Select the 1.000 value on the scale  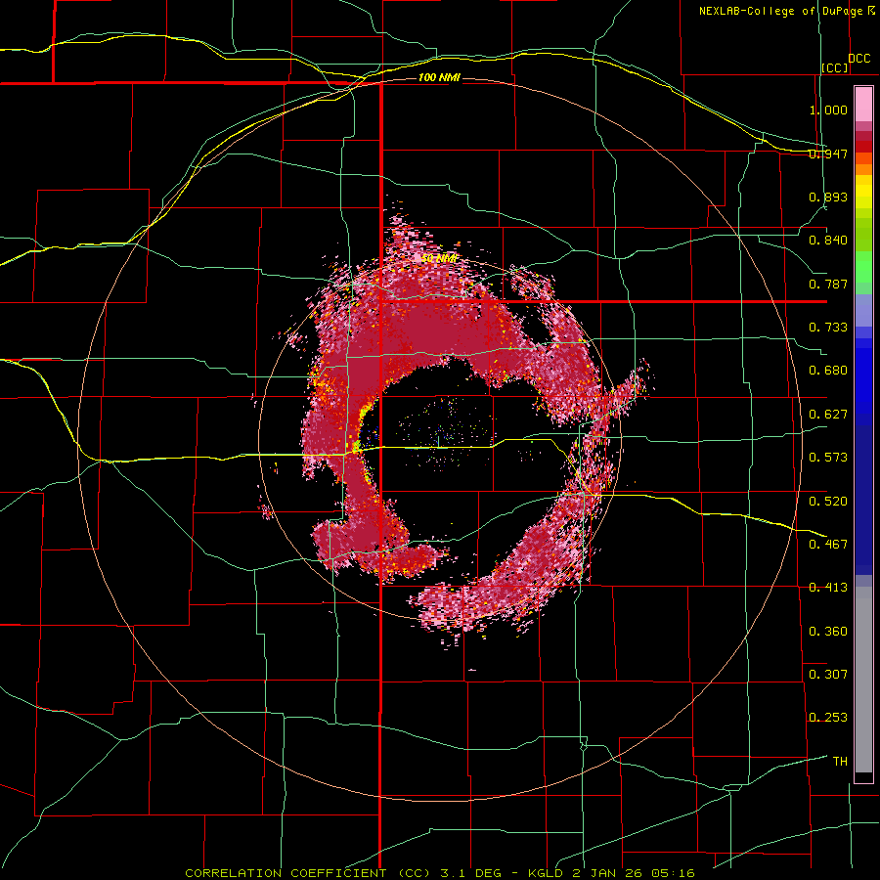[828, 110]
